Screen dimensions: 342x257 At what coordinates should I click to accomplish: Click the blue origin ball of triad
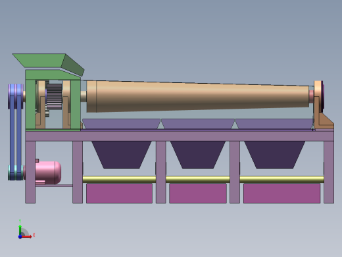pos(20,237)
